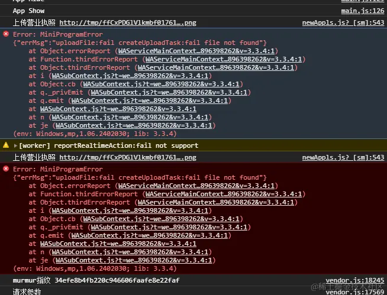Select the murmur指纹 hash 34efe8b4fb220c946606faafe8e22faf

point(117,280)
